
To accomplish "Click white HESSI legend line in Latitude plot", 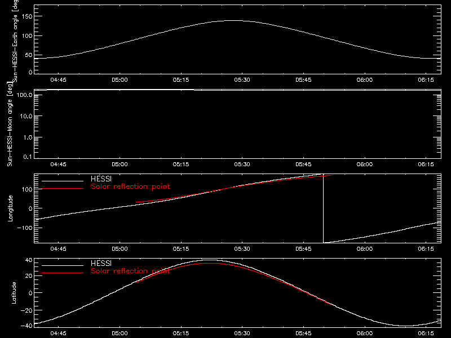I will coord(63,265).
